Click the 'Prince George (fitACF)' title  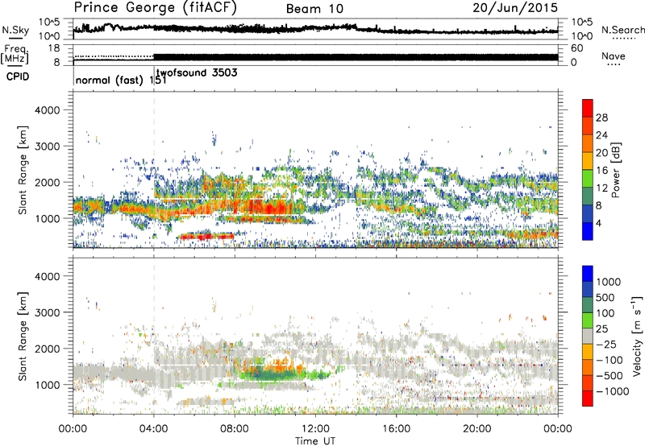[155, 7]
